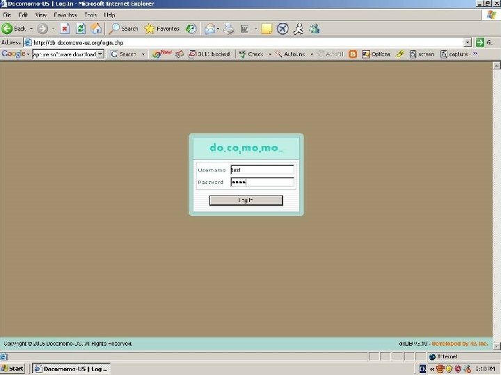
Task: Click the yellow note icon in toolbar
Action: coord(267,28)
